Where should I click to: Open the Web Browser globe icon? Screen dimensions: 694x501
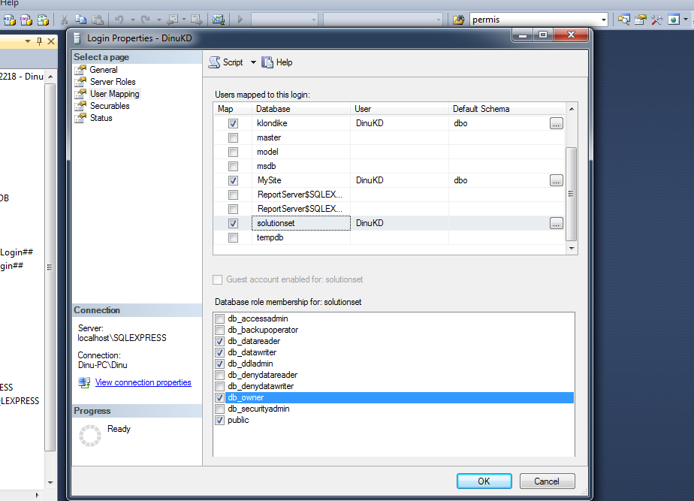click(x=674, y=19)
